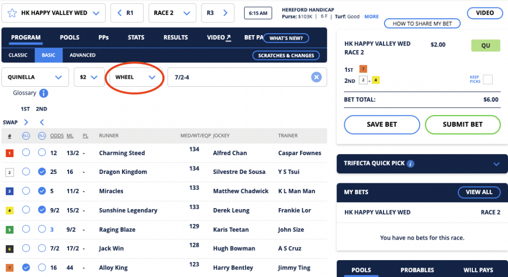Select the BASIC view
This screenshot has height=277, width=508.
[x=48, y=55]
